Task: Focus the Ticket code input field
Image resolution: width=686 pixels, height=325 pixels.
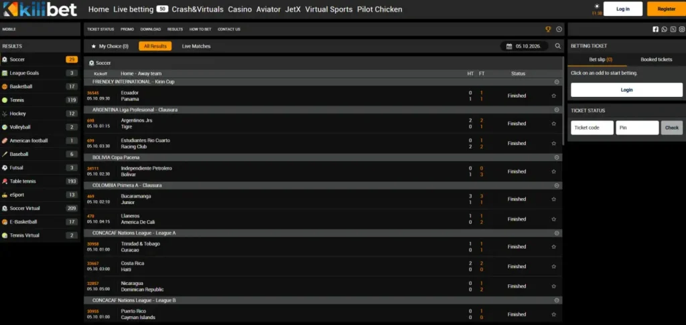Action: pos(592,128)
